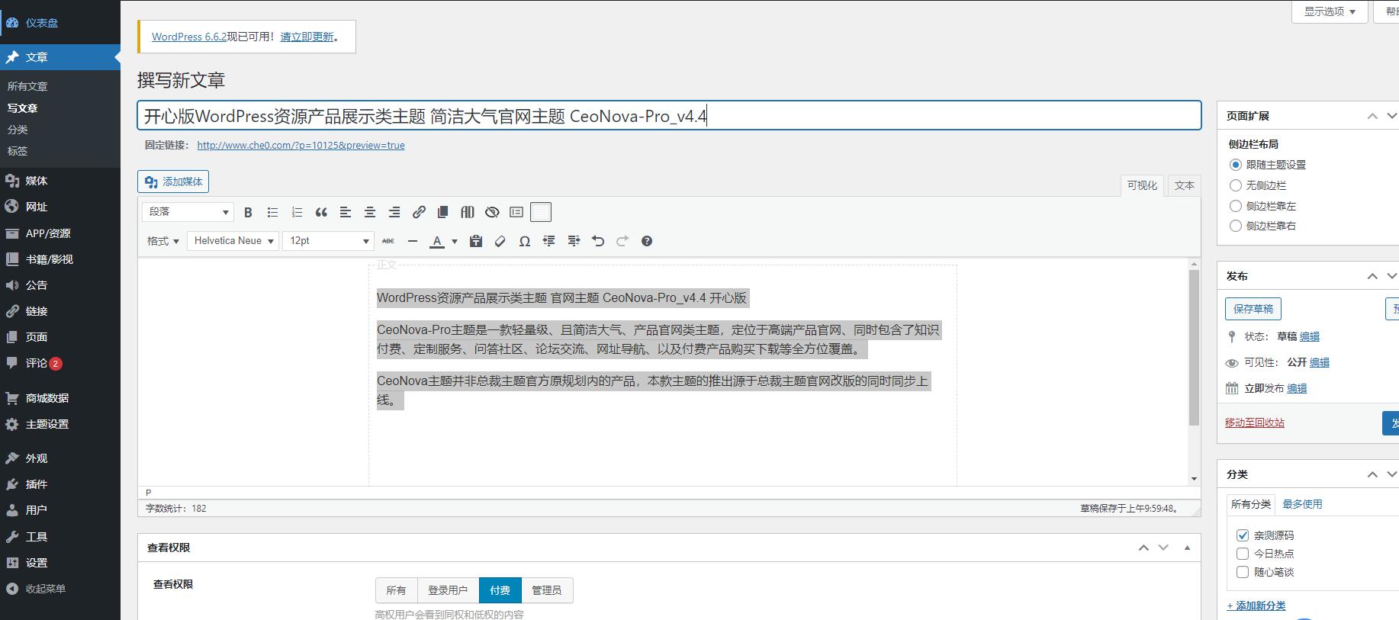Click the 请立即更新 update link
This screenshot has width=1399, height=620.
[307, 37]
